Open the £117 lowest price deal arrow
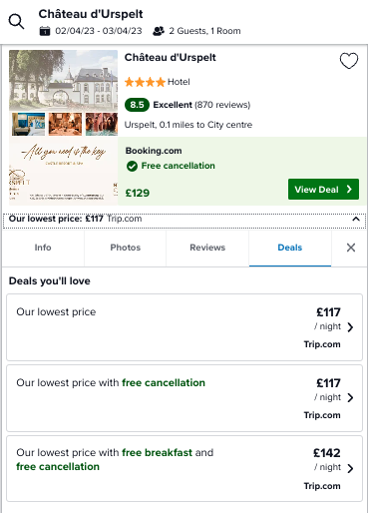 [x=350, y=327]
